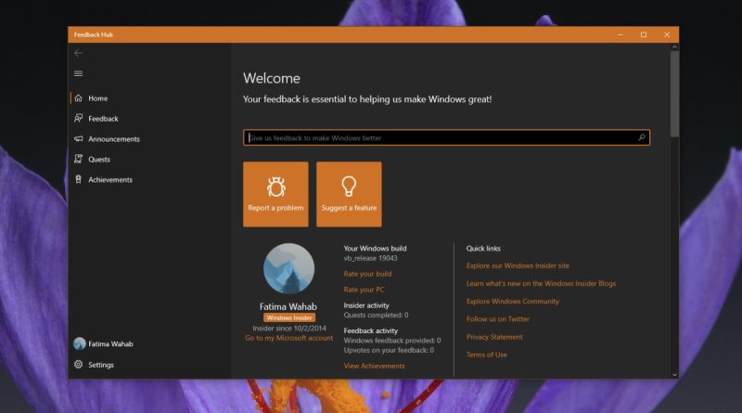
Task: Open the Windows Insider Blogs link
Action: pyautogui.click(x=541, y=283)
